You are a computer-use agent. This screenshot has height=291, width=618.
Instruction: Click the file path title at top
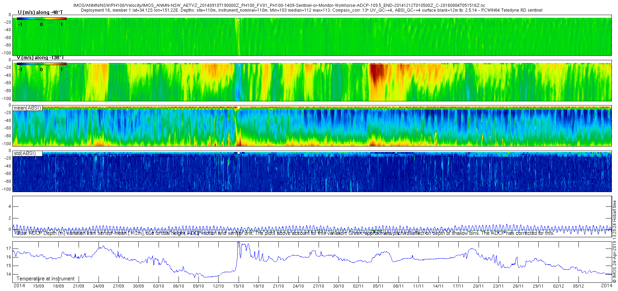click(279, 5)
